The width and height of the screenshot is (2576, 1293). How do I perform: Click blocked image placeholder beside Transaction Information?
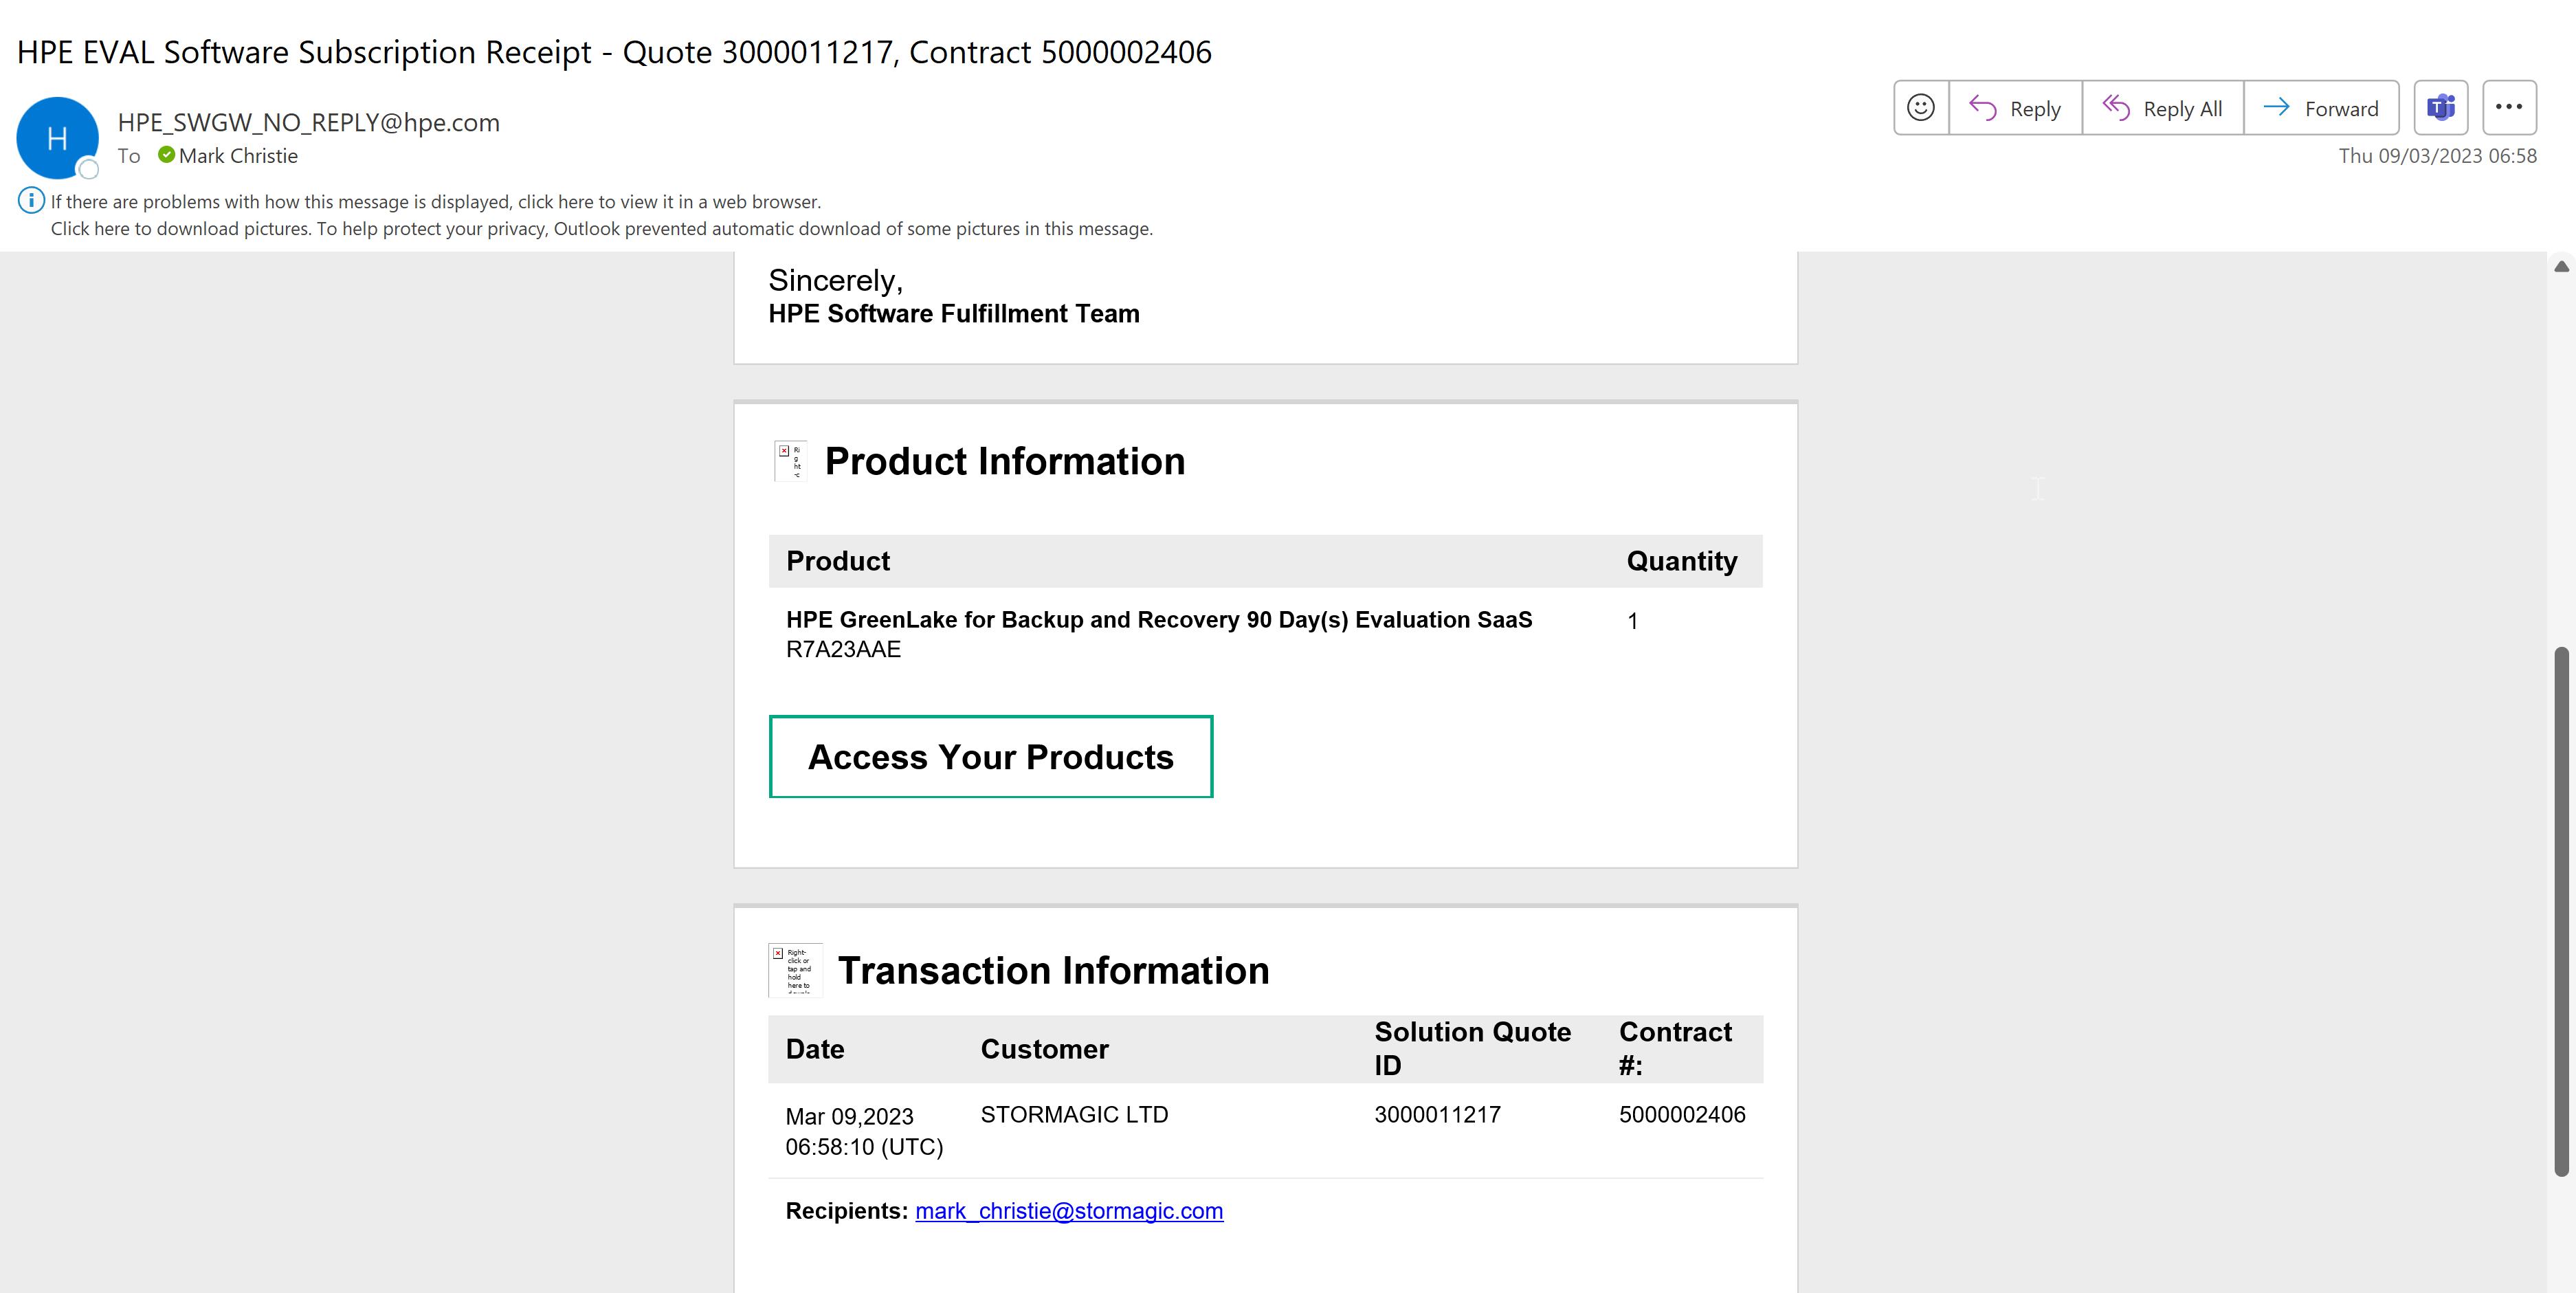[795, 969]
